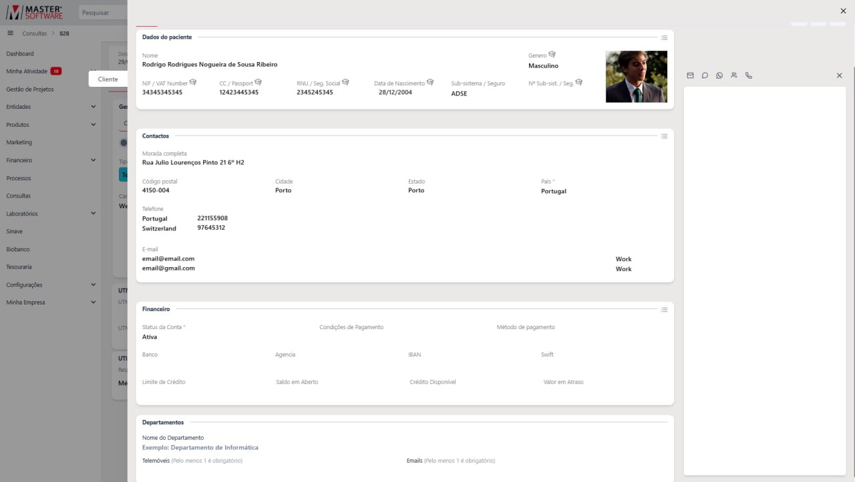Open Dados do paciente section options icon

click(x=664, y=37)
